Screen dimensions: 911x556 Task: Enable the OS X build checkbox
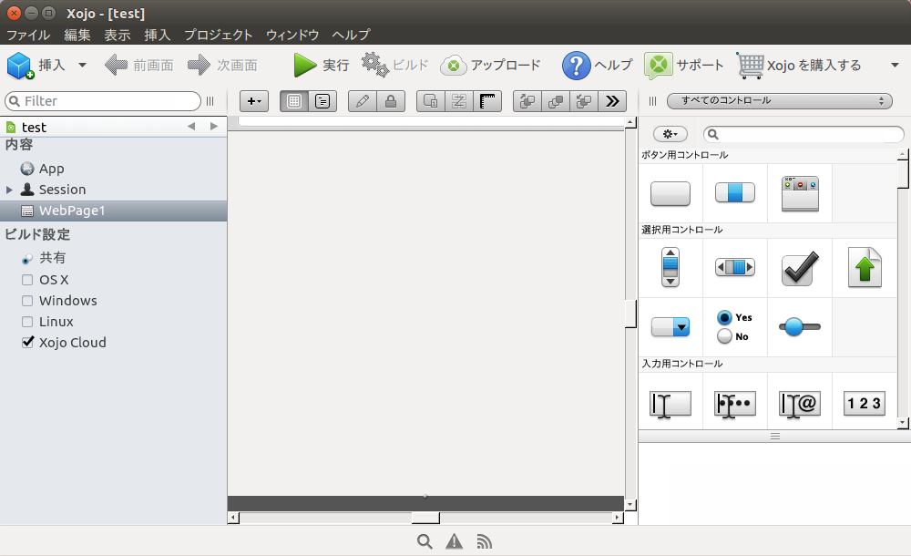pos(27,280)
